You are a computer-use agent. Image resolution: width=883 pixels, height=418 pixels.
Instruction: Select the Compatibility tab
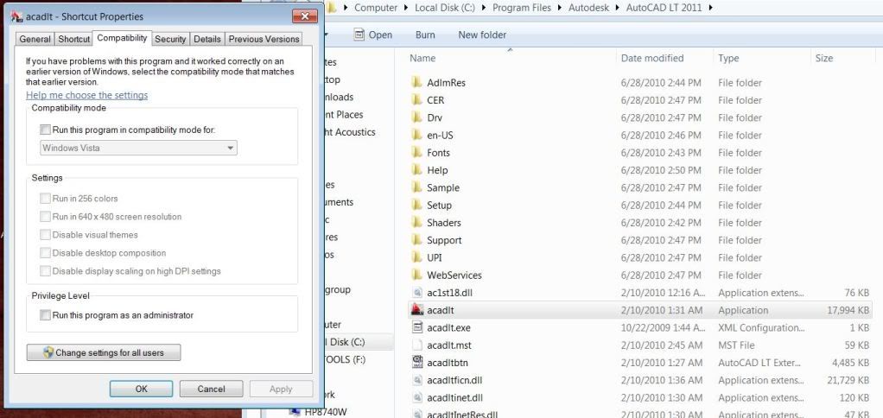pos(122,38)
